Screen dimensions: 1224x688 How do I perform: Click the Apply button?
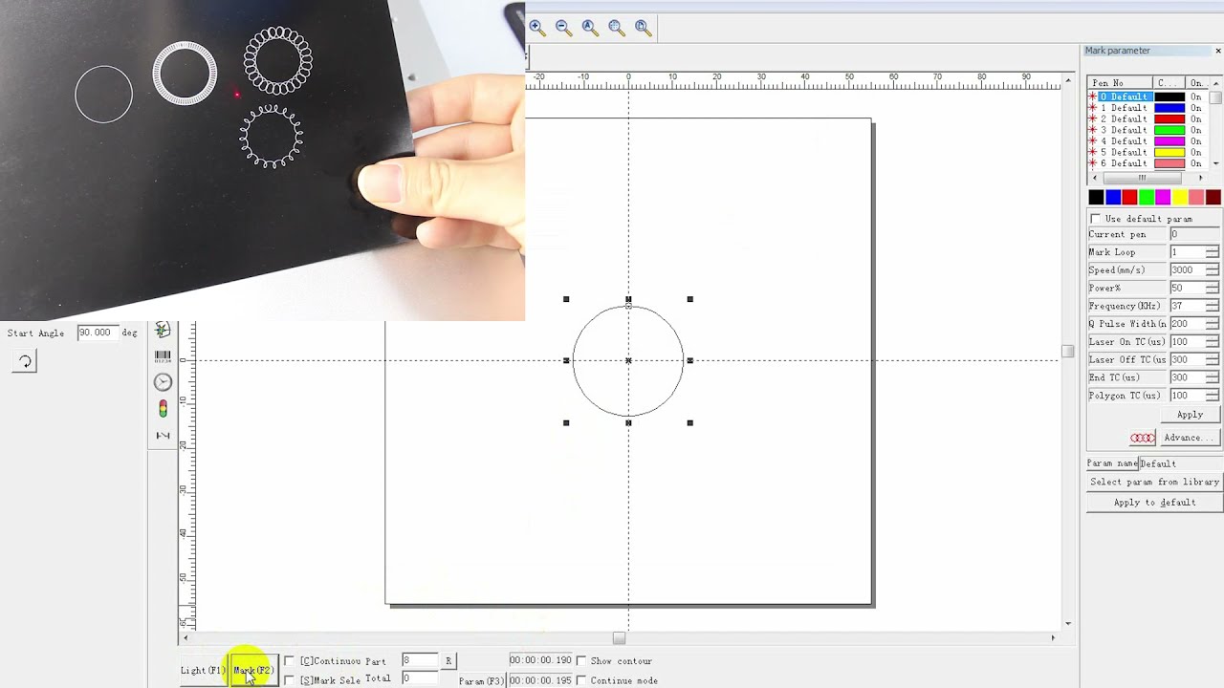coord(1190,415)
